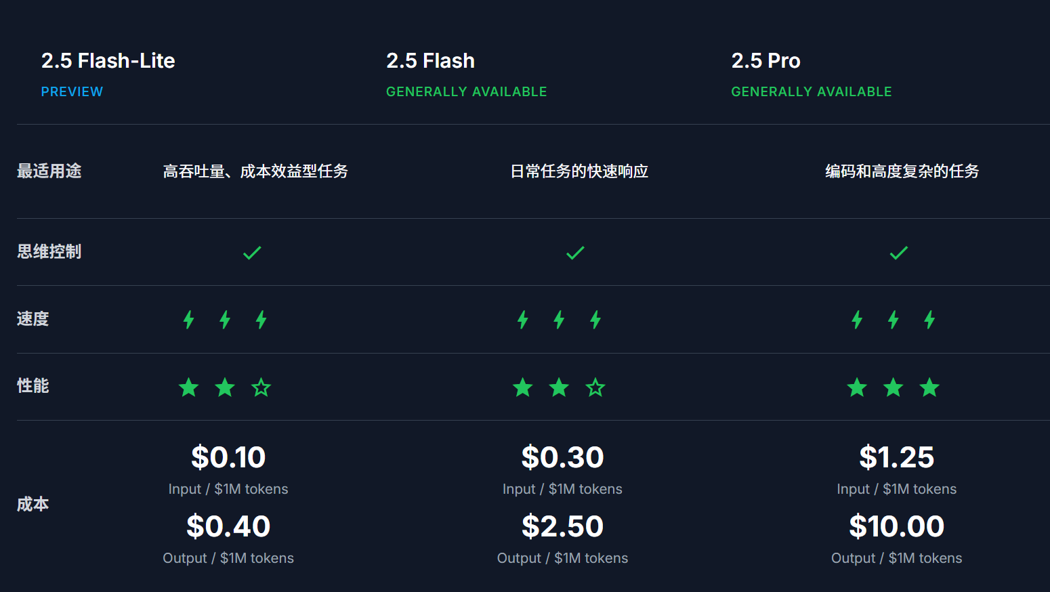Click the $10.00 output price for Pro
The width and height of the screenshot is (1050, 592).
point(896,526)
